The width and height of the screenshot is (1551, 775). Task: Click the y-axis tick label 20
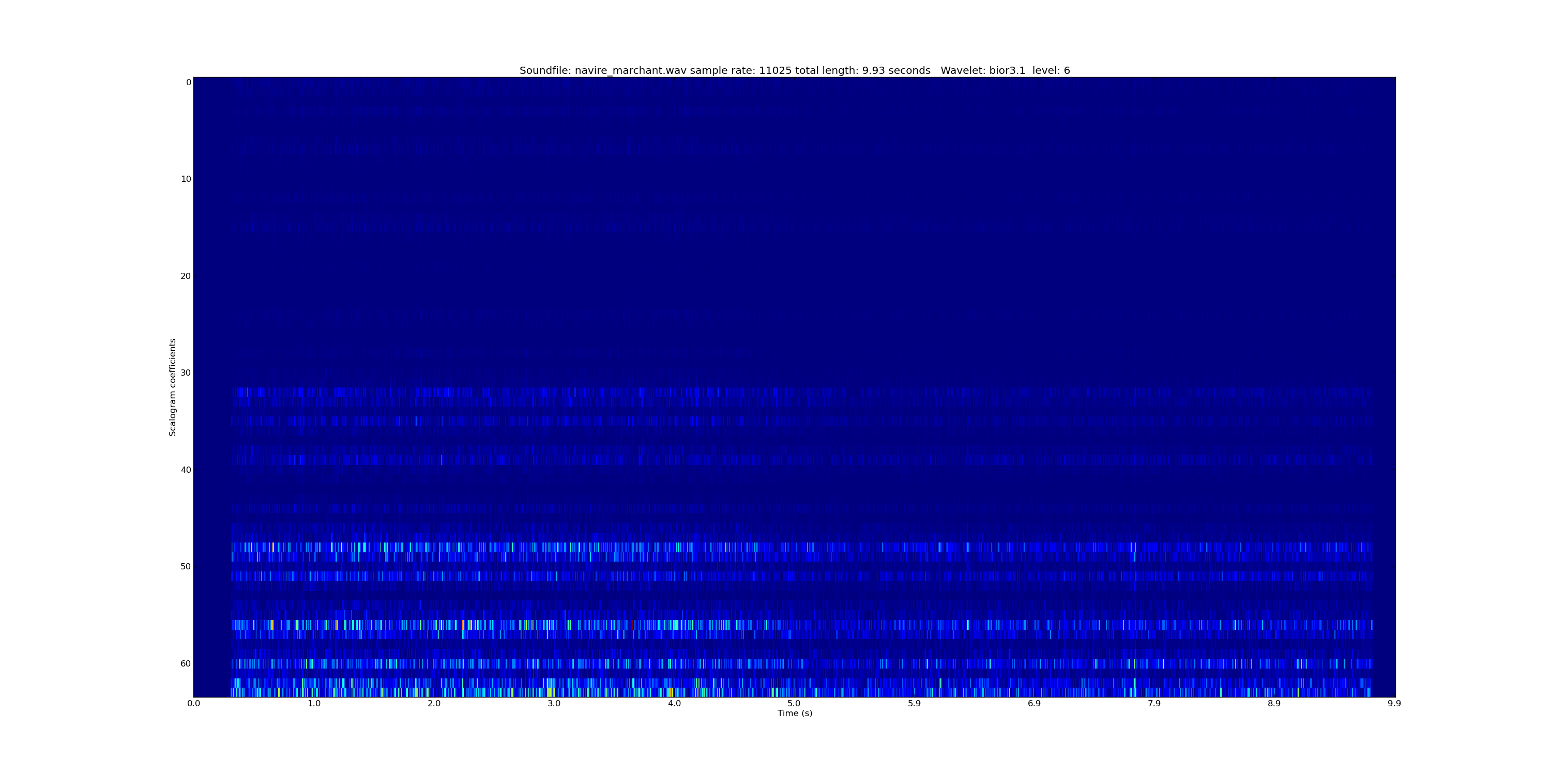point(186,275)
